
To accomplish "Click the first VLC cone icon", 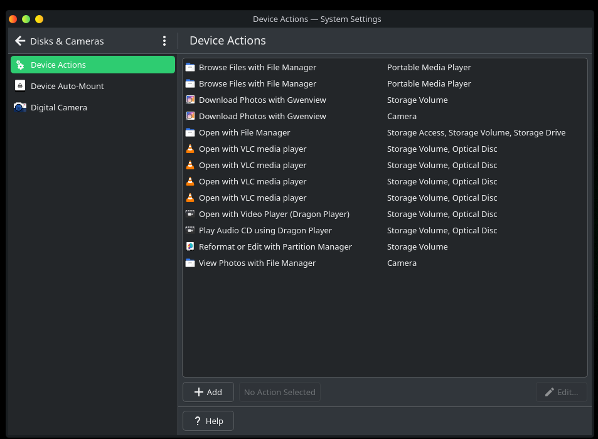I will tap(190, 149).
